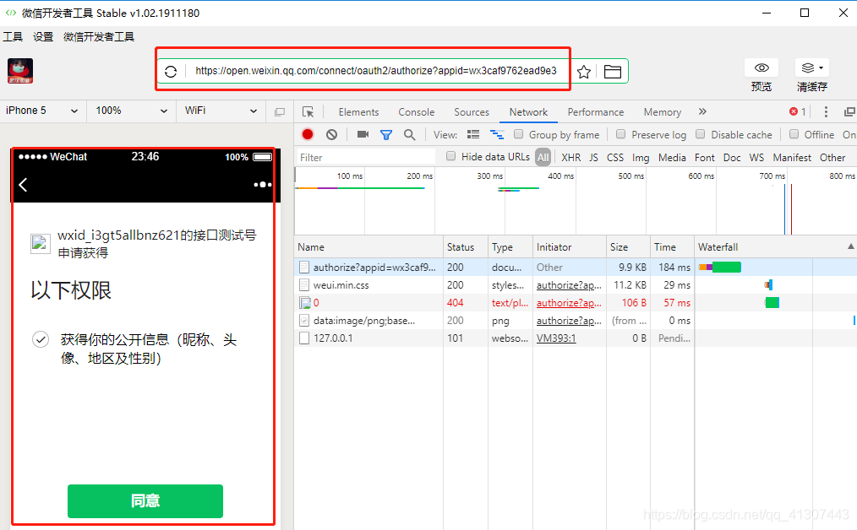Tap the three-dot menu in phone header
Screen dimensions: 857x530
coord(263,185)
